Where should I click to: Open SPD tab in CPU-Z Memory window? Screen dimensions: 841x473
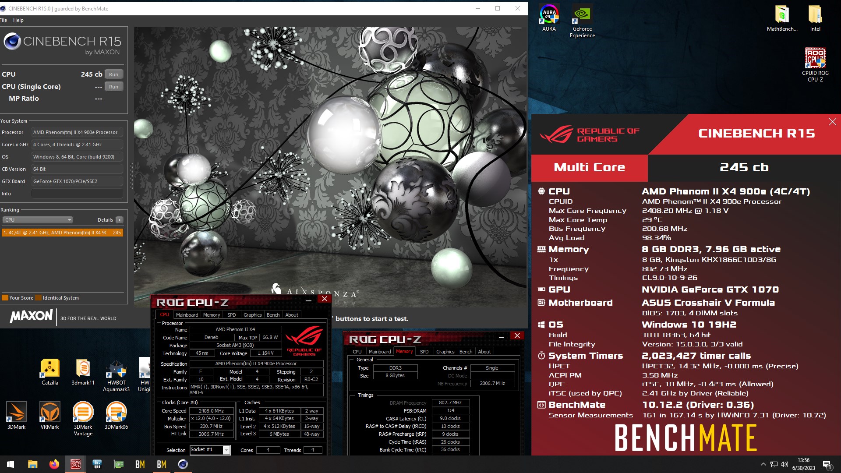point(424,352)
